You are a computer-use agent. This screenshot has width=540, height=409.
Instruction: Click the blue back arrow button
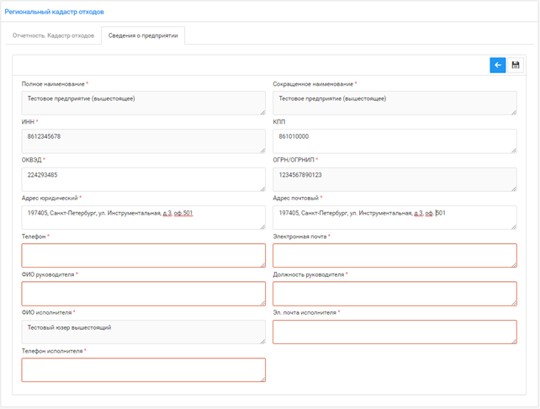point(498,66)
